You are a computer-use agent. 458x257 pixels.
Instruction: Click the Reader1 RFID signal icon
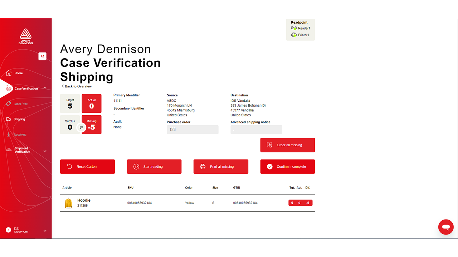point(294,28)
